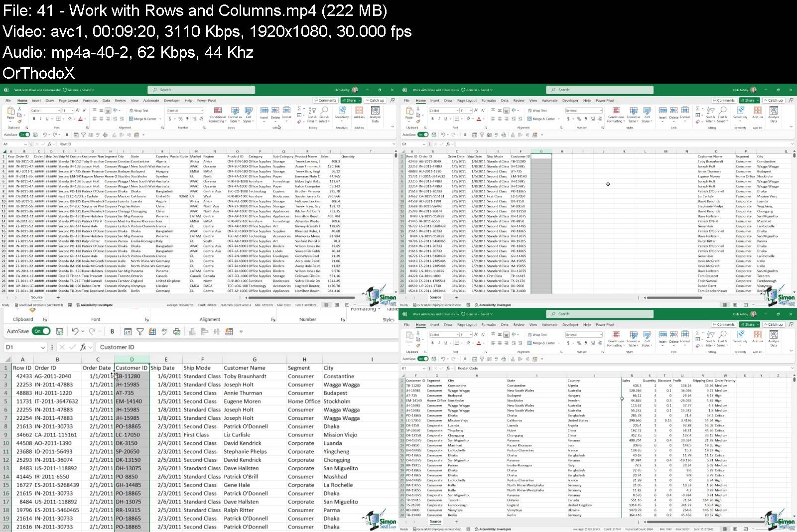Open the Data tab in the G1 window
The height and width of the screenshot is (532, 797).
click(505, 100)
